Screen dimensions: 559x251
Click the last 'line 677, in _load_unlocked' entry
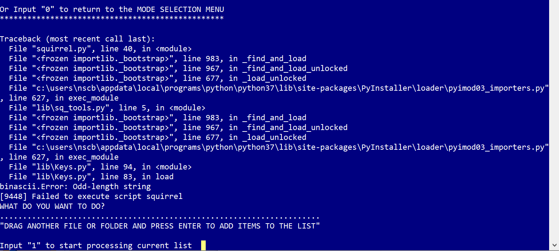pos(157,137)
